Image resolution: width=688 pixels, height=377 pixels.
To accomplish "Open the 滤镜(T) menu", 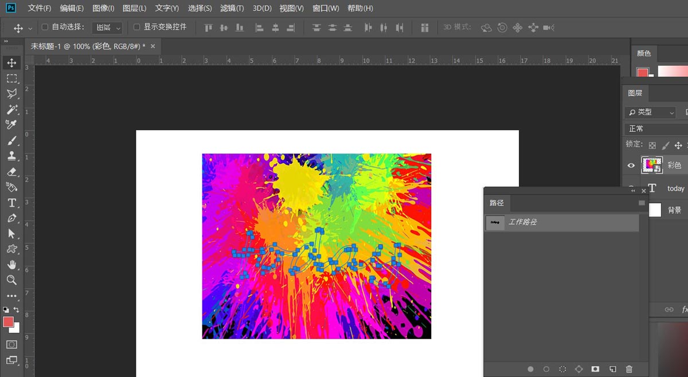I will pyautogui.click(x=232, y=9).
